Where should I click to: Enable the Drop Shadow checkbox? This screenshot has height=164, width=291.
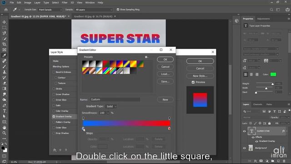click(54, 133)
